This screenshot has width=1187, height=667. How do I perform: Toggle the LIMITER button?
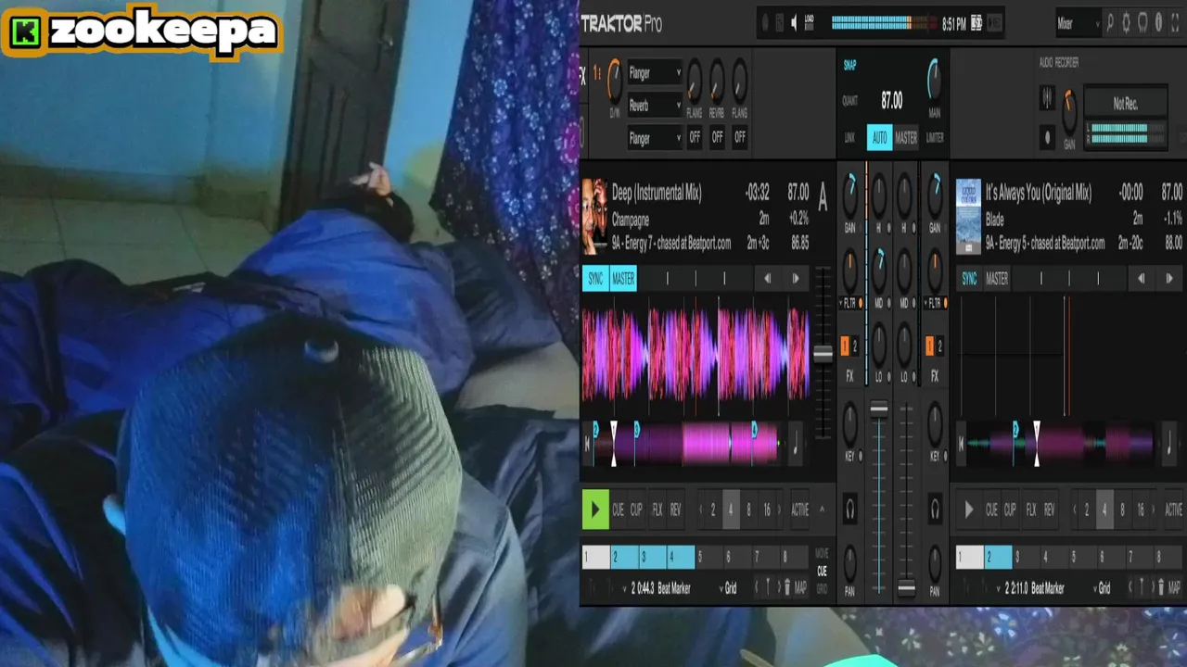point(935,138)
